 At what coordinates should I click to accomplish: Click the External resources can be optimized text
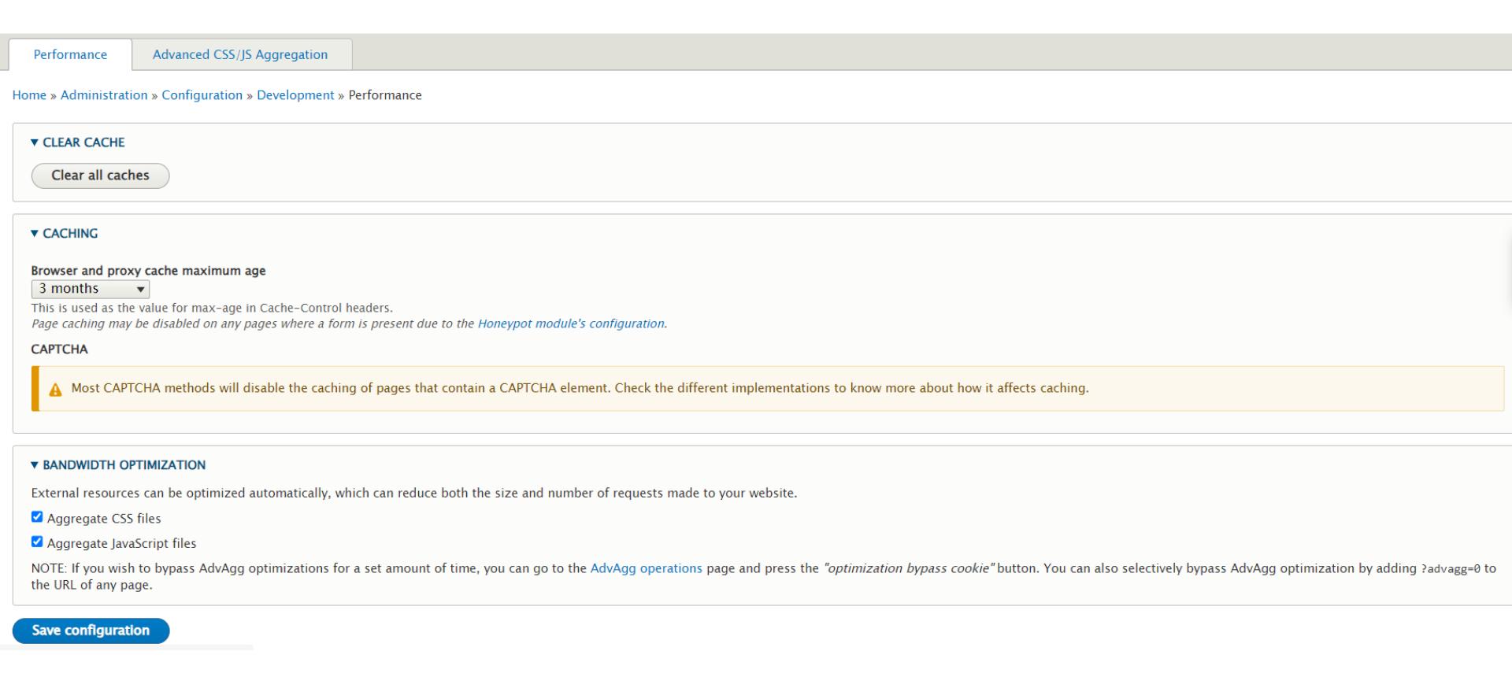click(414, 493)
